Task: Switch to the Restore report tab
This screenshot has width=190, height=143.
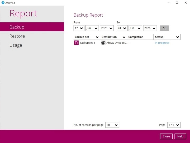Action: (x=17, y=36)
